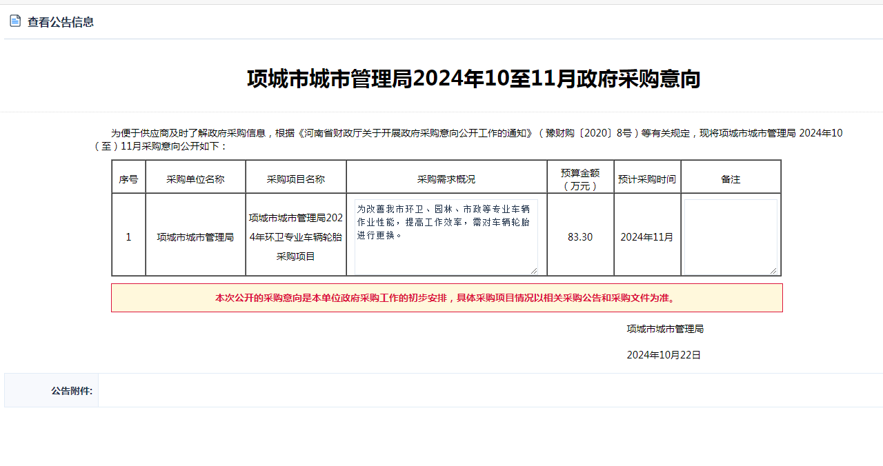Click the announcement title about 2024年10至11月政府采购意向
This screenshot has width=883, height=466.
pyautogui.click(x=473, y=79)
